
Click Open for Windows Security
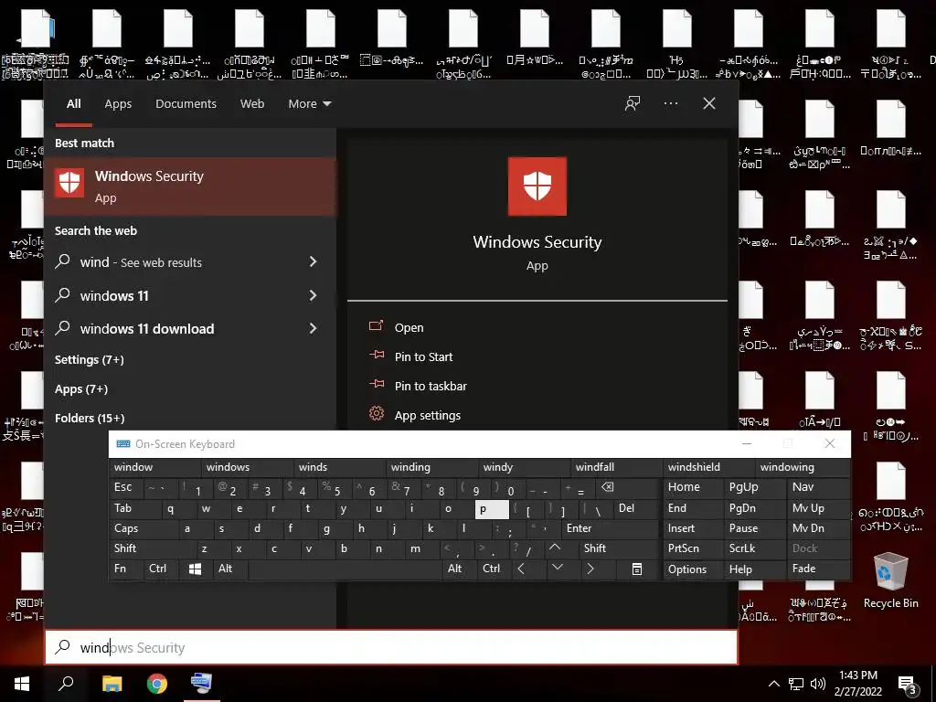coord(409,327)
